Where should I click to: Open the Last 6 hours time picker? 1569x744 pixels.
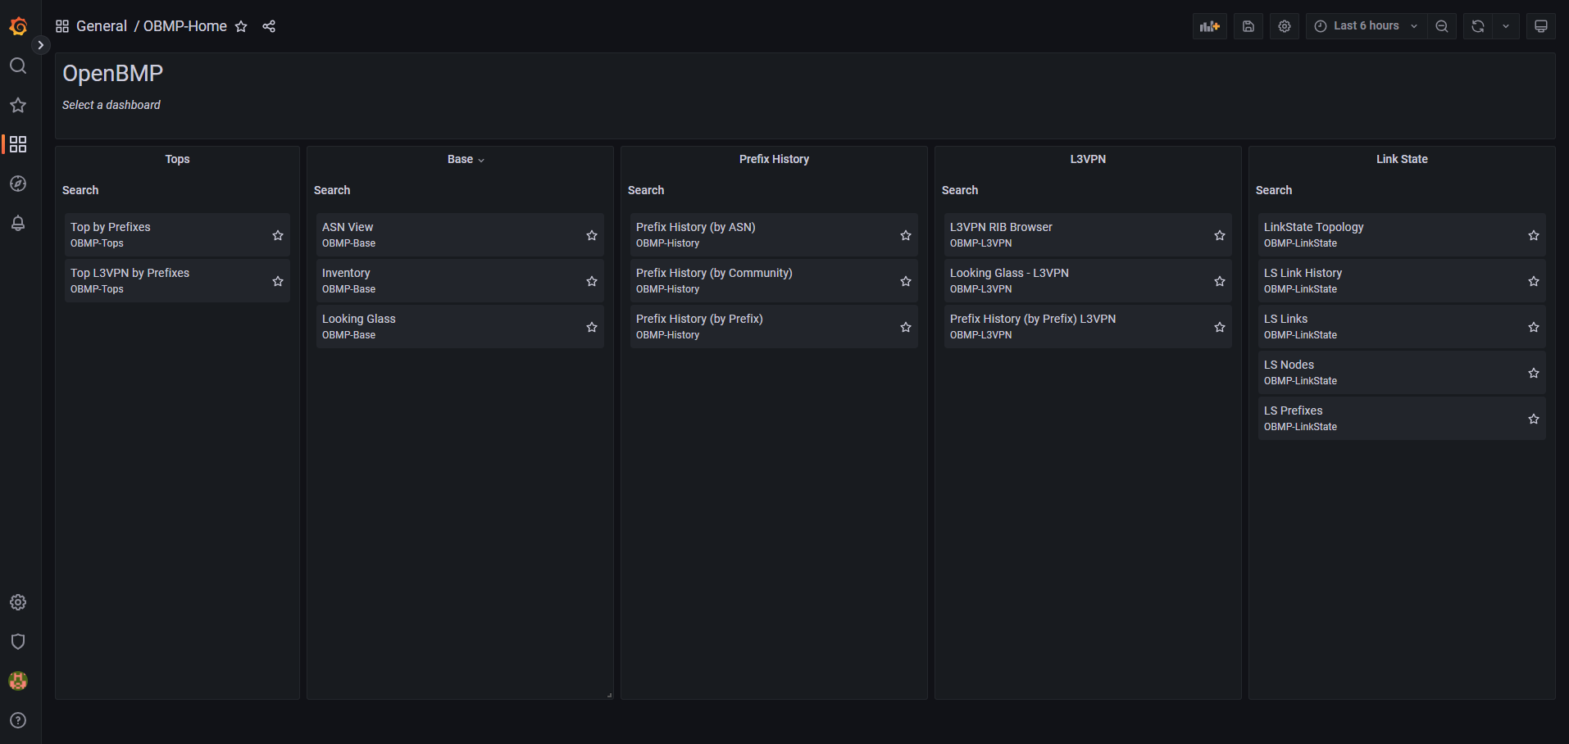(1366, 26)
